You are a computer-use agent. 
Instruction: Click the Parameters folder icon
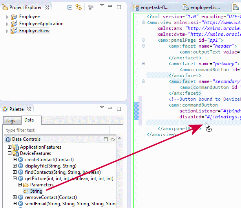[x=26, y=185]
